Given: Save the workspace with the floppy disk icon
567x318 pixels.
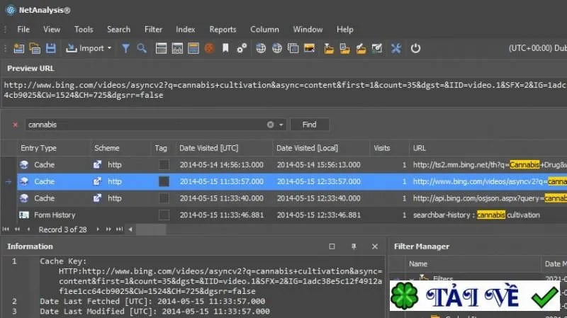Looking at the screenshot, I should click(50, 48).
